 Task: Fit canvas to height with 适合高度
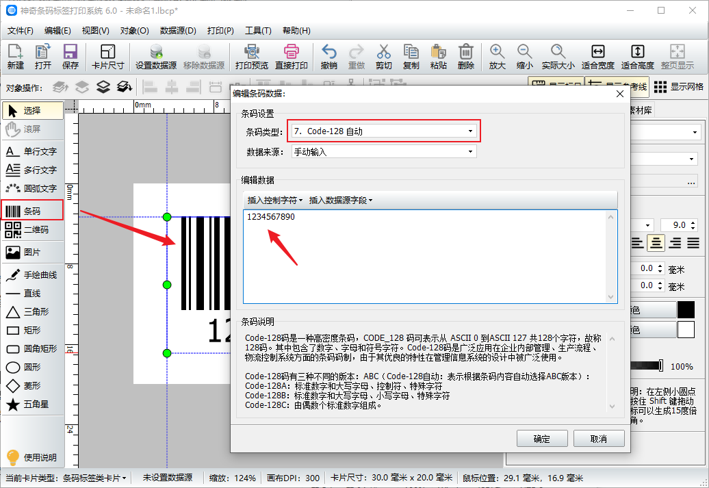(x=638, y=57)
